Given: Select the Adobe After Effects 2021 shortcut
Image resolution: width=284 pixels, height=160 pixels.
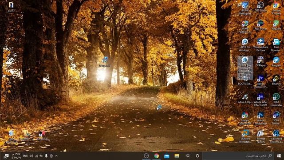Looking at the screenshot, I should 260,100.
